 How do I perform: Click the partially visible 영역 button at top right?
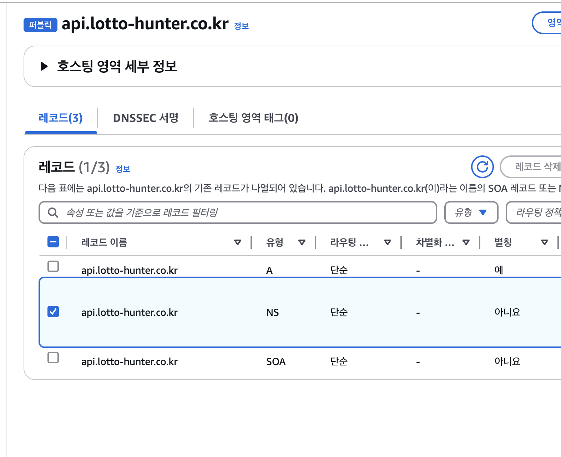pyautogui.click(x=546, y=23)
